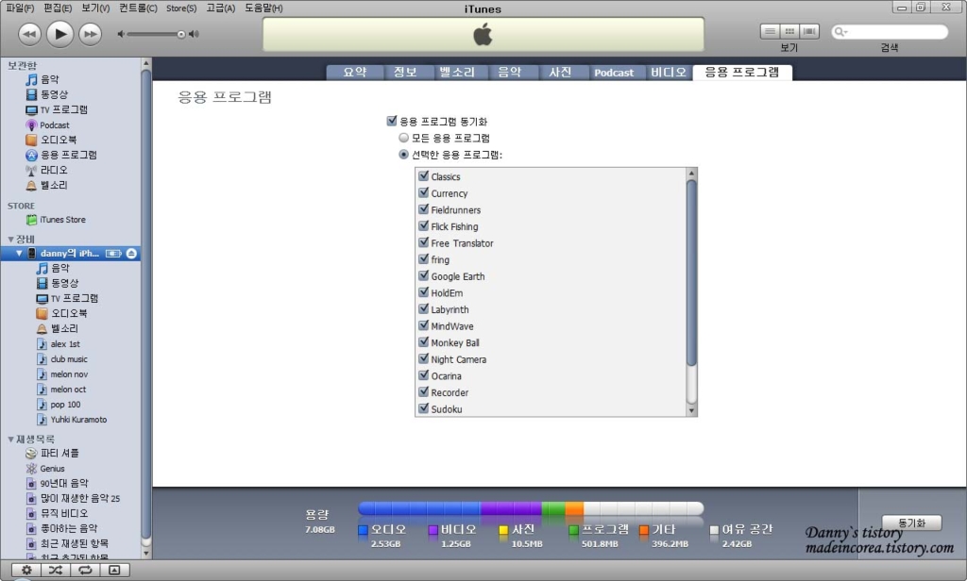Show the artwork viewer panel button
The height and width of the screenshot is (581, 967).
pyautogui.click(x=114, y=570)
